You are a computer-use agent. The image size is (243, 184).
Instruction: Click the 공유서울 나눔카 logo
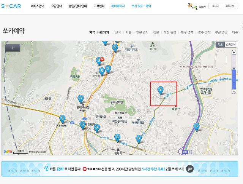click(197, 6)
